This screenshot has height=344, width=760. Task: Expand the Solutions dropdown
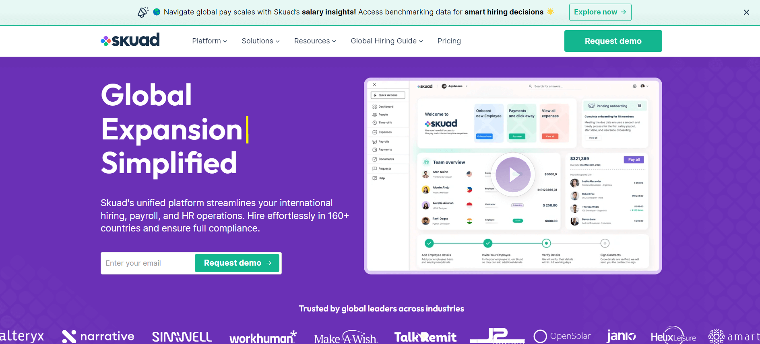pyautogui.click(x=260, y=41)
